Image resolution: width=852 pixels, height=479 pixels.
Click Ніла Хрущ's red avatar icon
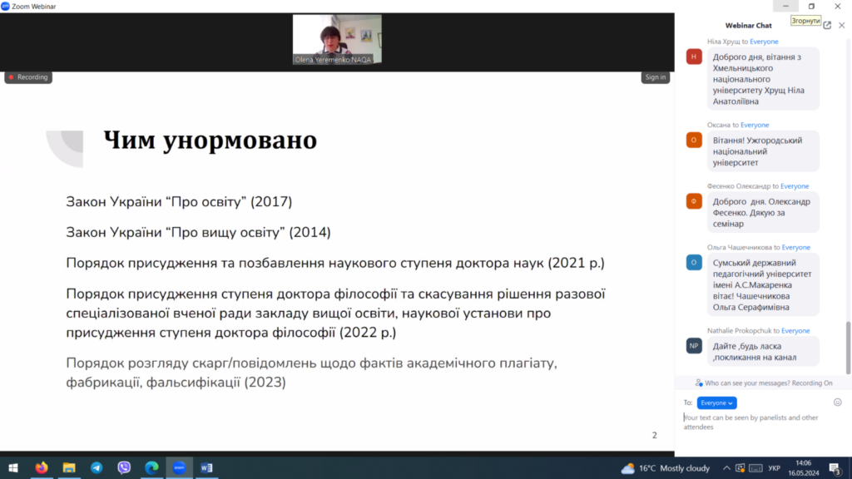694,57
